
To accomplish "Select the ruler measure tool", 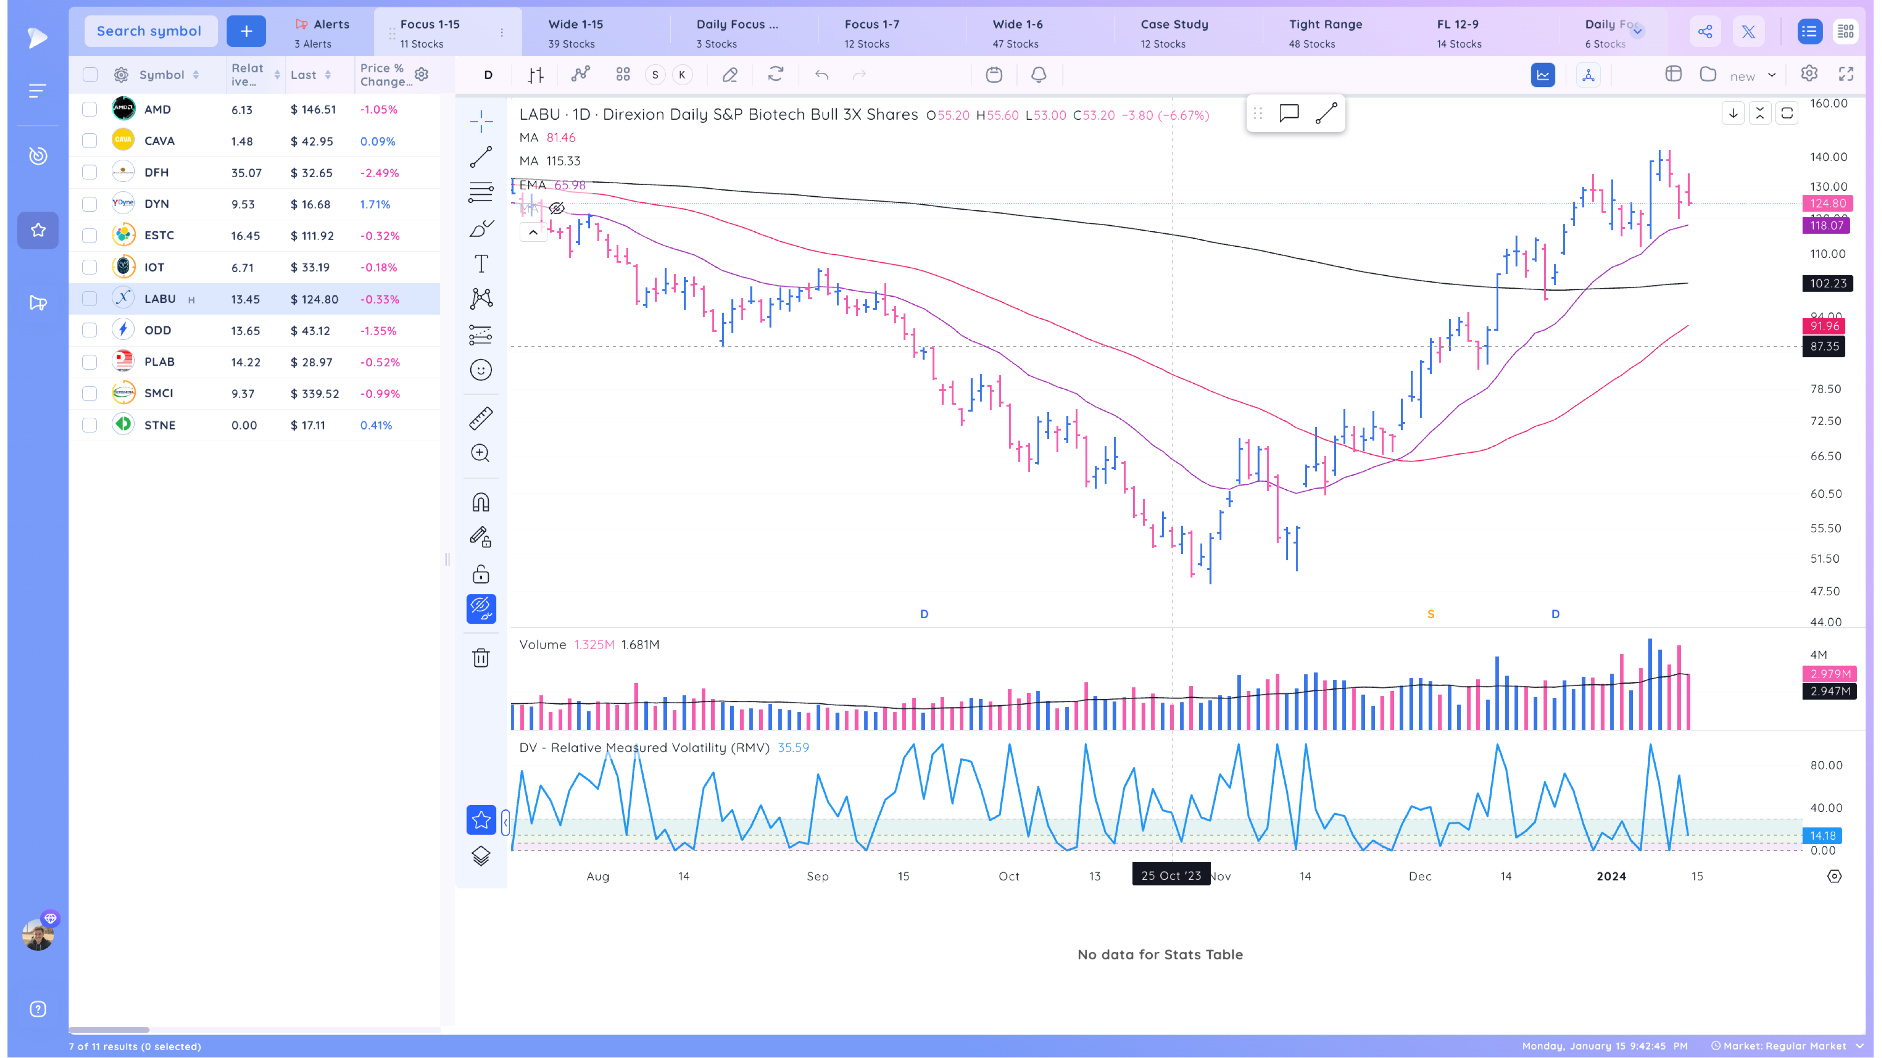I will coord(481,418).
